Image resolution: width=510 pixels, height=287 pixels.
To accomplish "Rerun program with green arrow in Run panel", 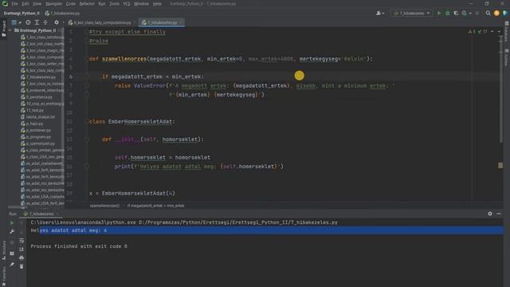I will tap(12, 223).
